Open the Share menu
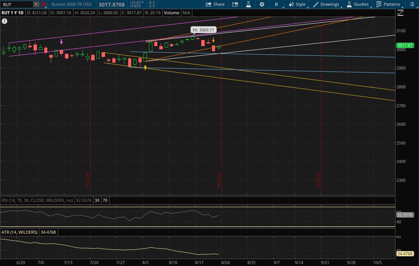The width and height of the screenshot is (419, 266). point(215,4)
